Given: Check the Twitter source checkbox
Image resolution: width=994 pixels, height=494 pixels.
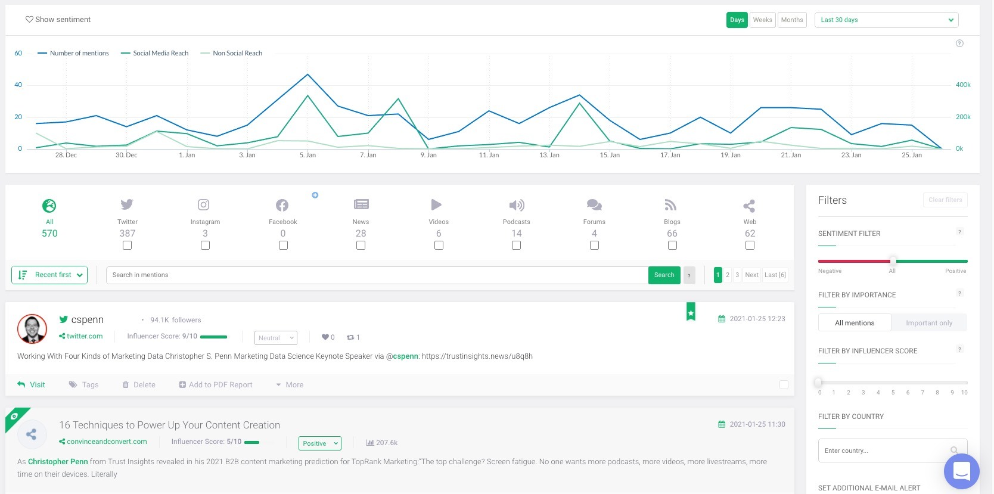Looking at the screenshot, I should (127, 246).
